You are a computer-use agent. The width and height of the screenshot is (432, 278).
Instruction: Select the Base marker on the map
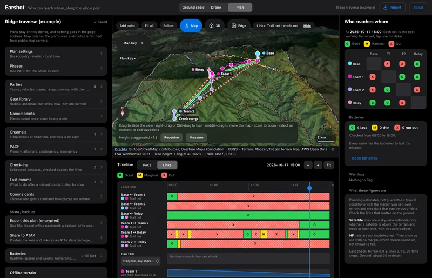258,54
